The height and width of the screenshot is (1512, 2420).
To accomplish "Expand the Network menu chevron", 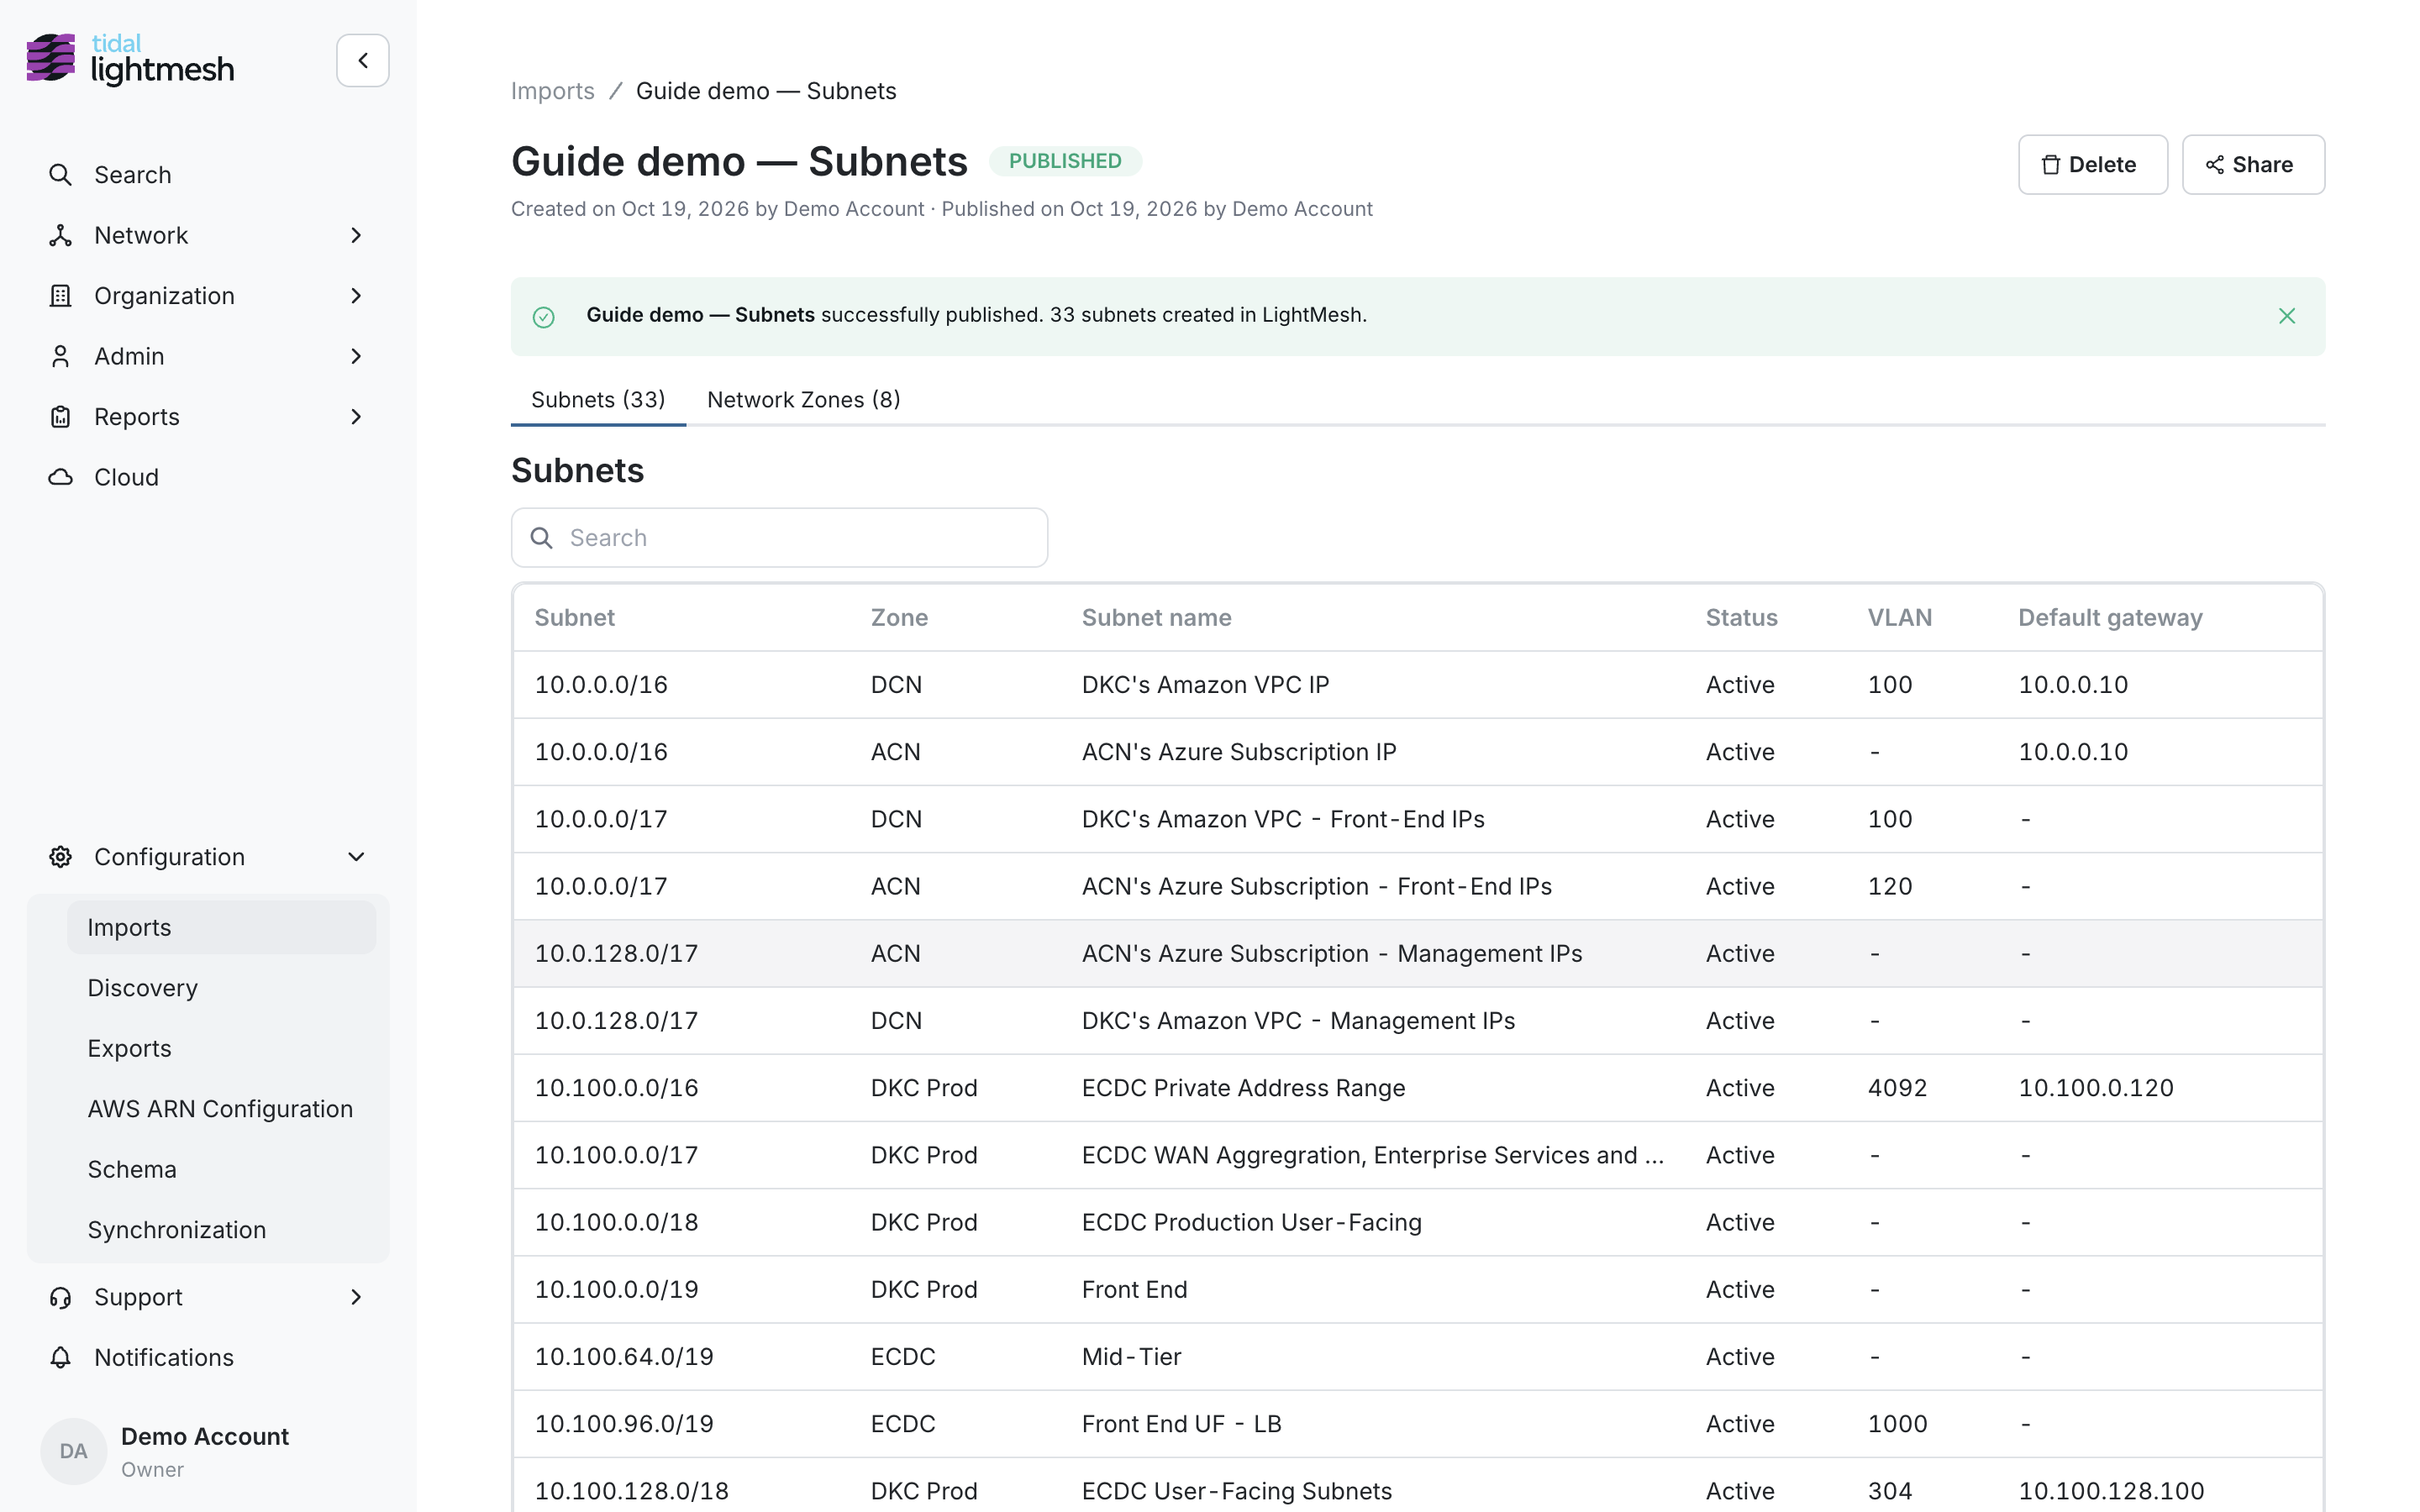I will [356, 235].
